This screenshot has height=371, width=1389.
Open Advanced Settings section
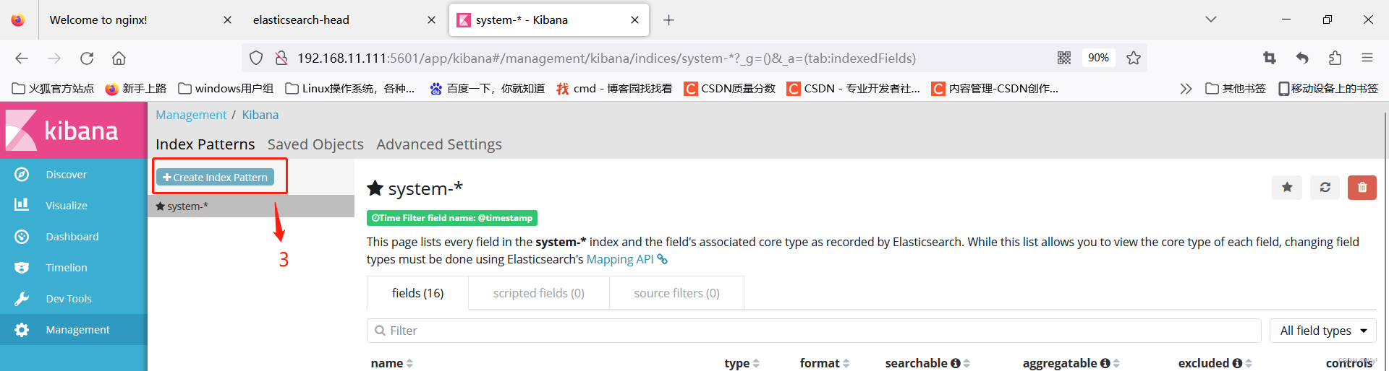pyautogui.click(x=439, y=144)
